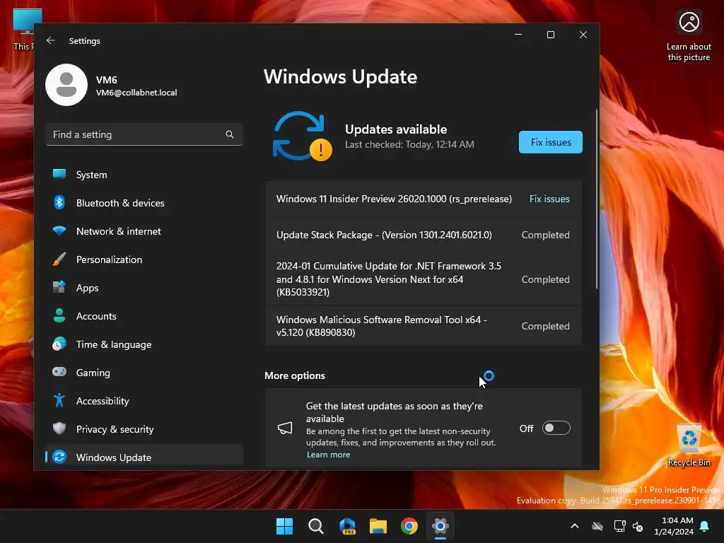Click the megaphone icon beside latest updates

(285, 428)
